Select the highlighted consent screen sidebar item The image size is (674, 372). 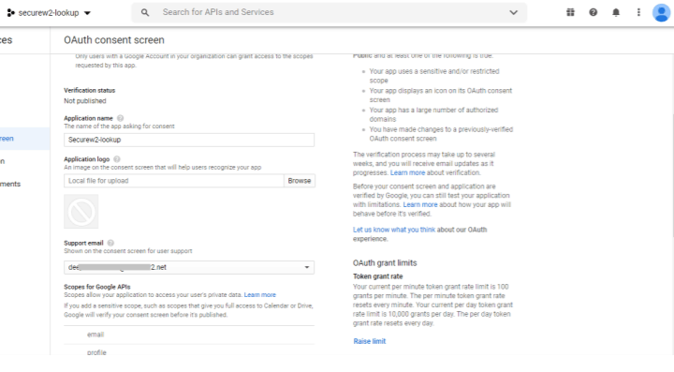pyautogui.click(x=24, y=139)
